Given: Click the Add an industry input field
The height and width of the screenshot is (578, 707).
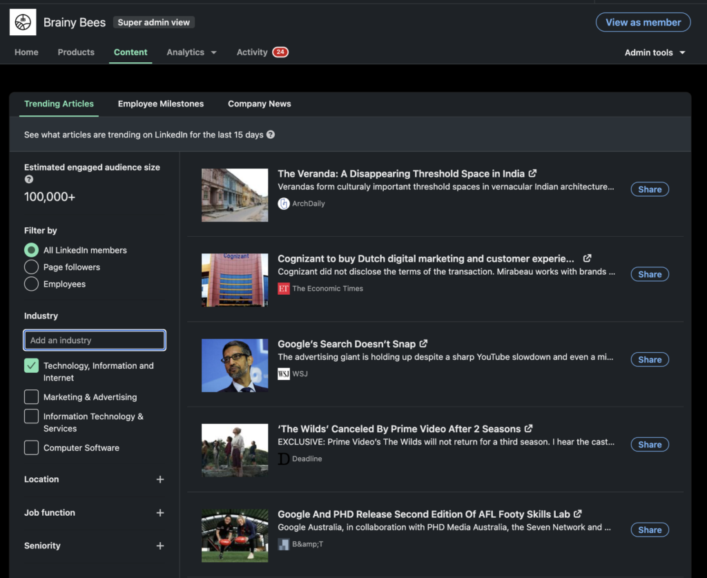Looking at the screenshot, I should (x=95, y=340).
